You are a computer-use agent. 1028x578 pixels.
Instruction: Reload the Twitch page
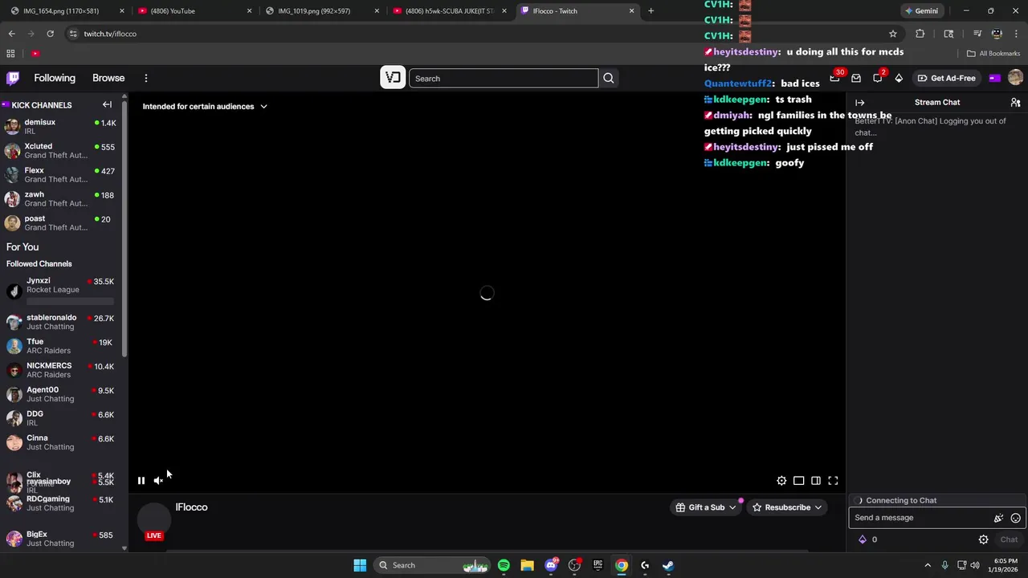[50, 34]
